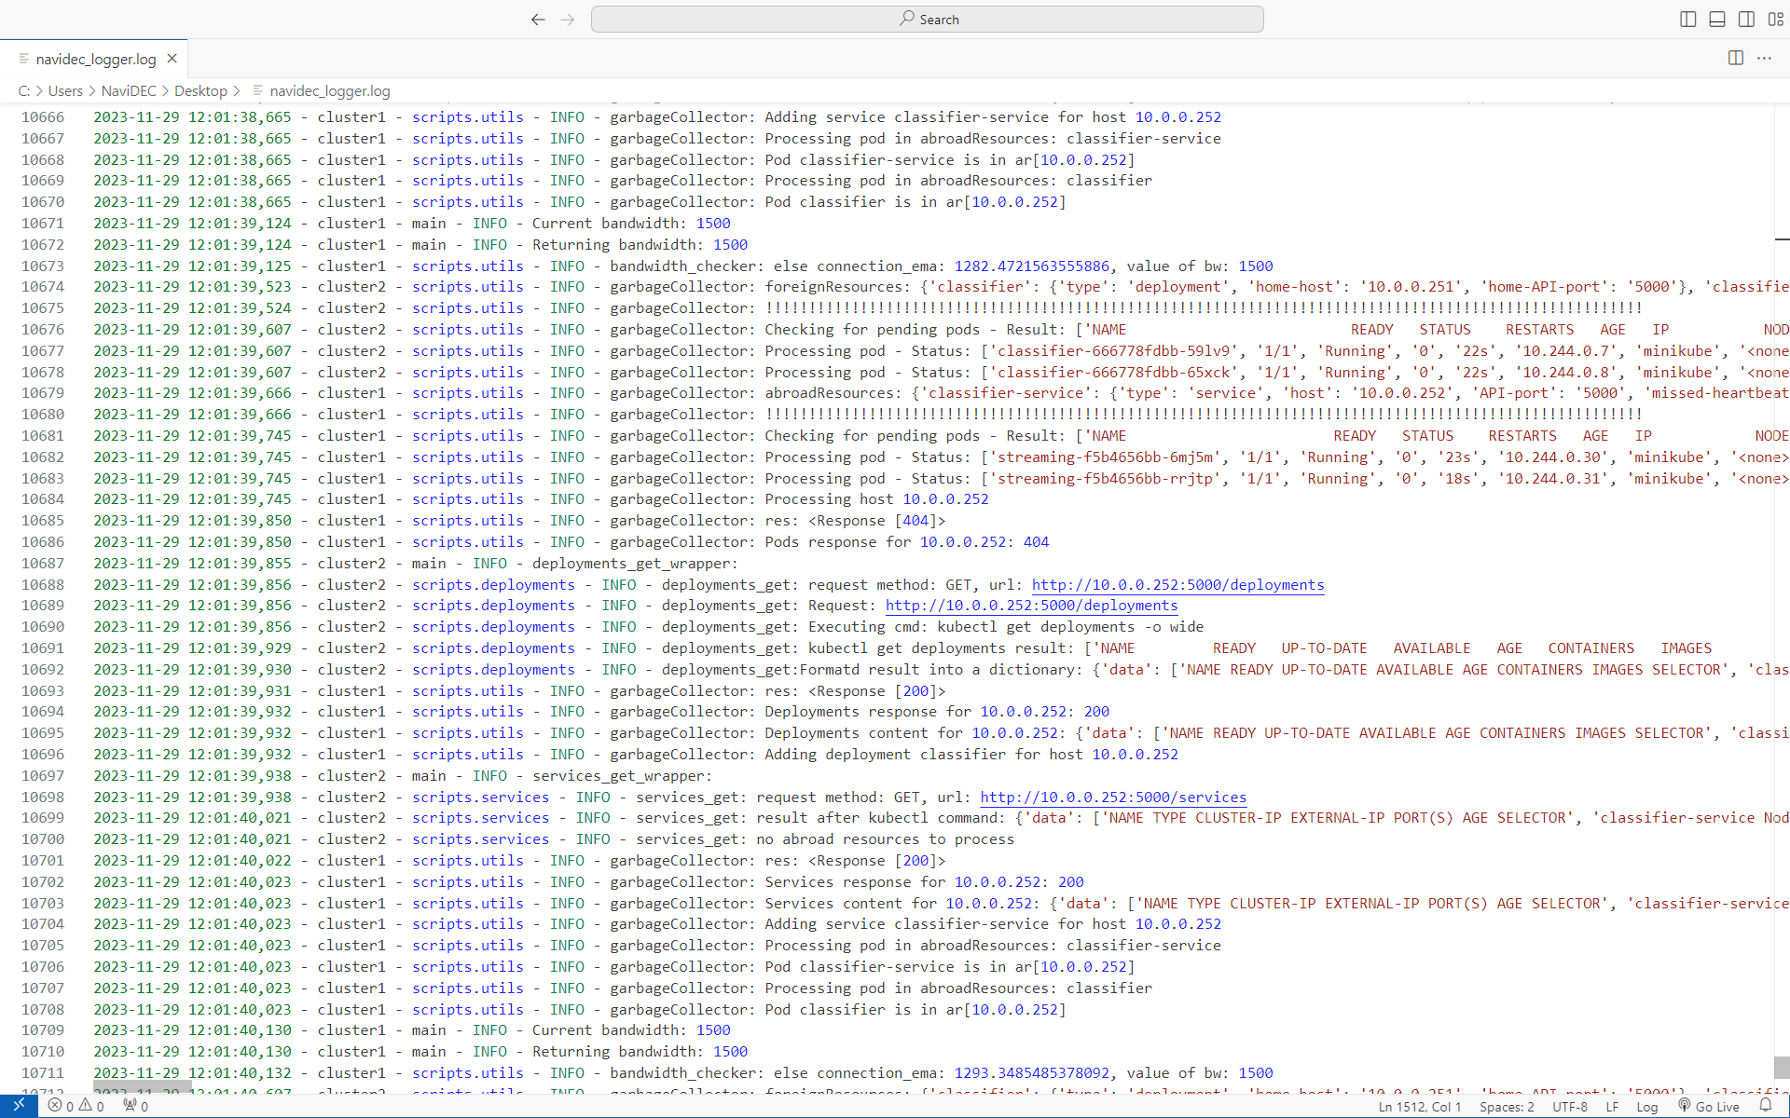Screen dimensions: 1790x1118
Task: Click 'deployments_get_wrapper:' on line 10687
Action: (x=635, y=564)
